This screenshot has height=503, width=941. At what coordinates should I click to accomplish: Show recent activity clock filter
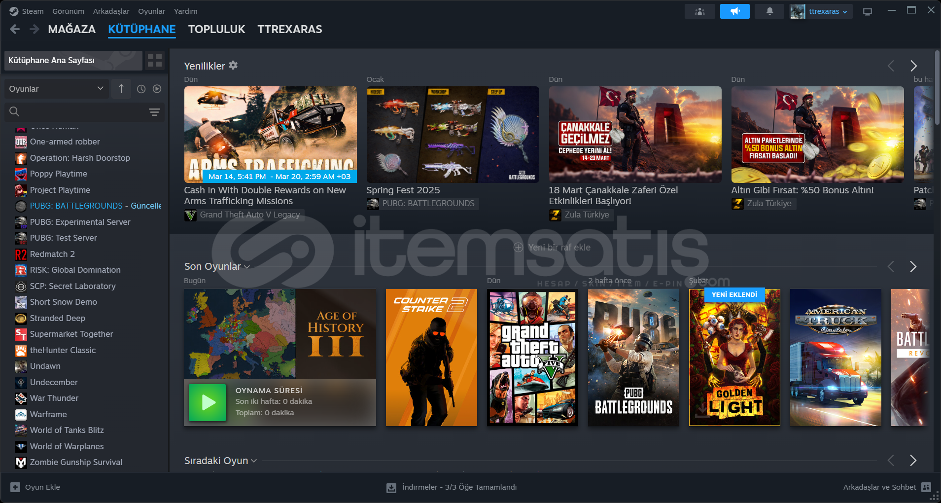pos(141,89)
